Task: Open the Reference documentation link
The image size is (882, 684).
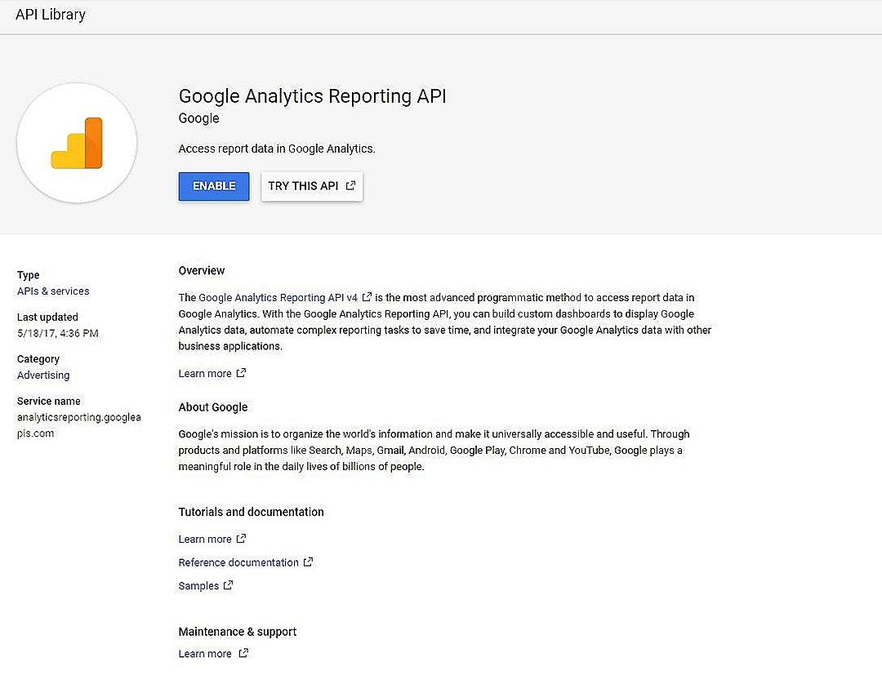Action: (238, 562)
